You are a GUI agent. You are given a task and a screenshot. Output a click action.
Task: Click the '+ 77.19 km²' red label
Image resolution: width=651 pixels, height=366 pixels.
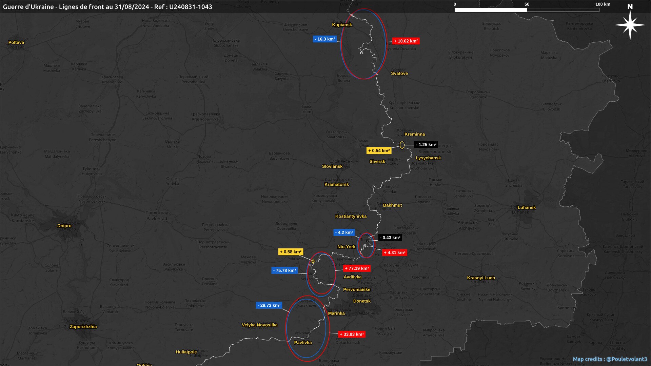click(x=357, y=268)
